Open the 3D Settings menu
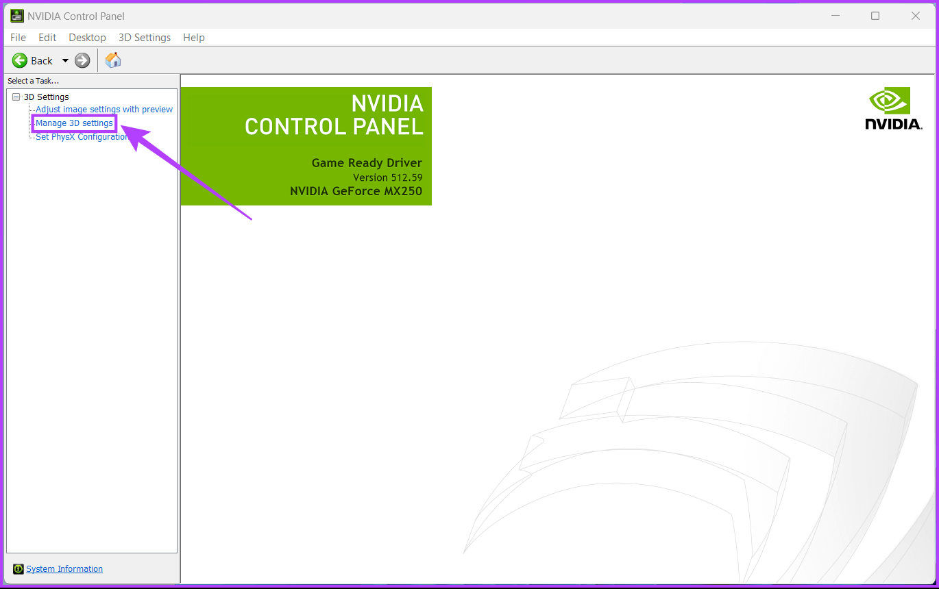This screenshot has height=589, width=939. [x=145, y=38]
